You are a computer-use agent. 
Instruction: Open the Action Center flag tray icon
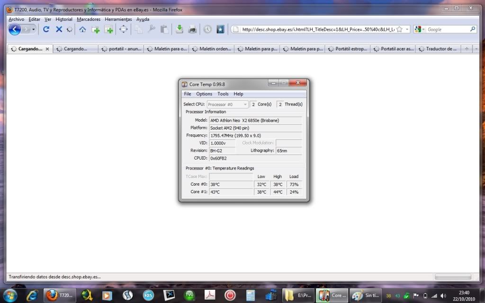pos(416,295)
